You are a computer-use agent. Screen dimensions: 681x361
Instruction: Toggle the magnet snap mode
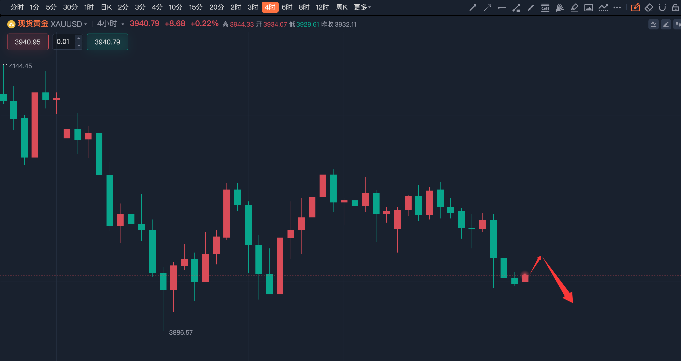click(x=662, y=8)
